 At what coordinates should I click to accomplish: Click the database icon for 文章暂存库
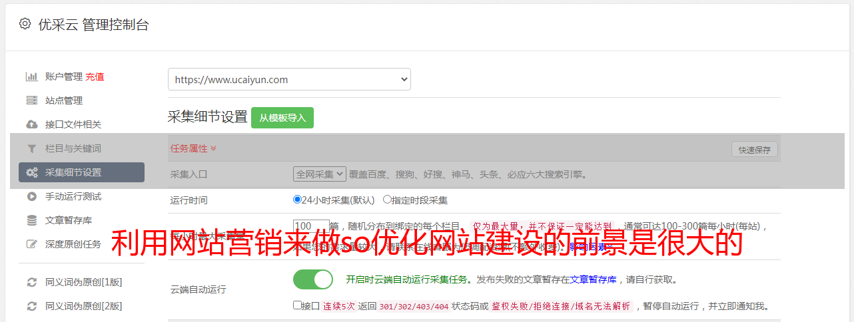coord(31,220)
